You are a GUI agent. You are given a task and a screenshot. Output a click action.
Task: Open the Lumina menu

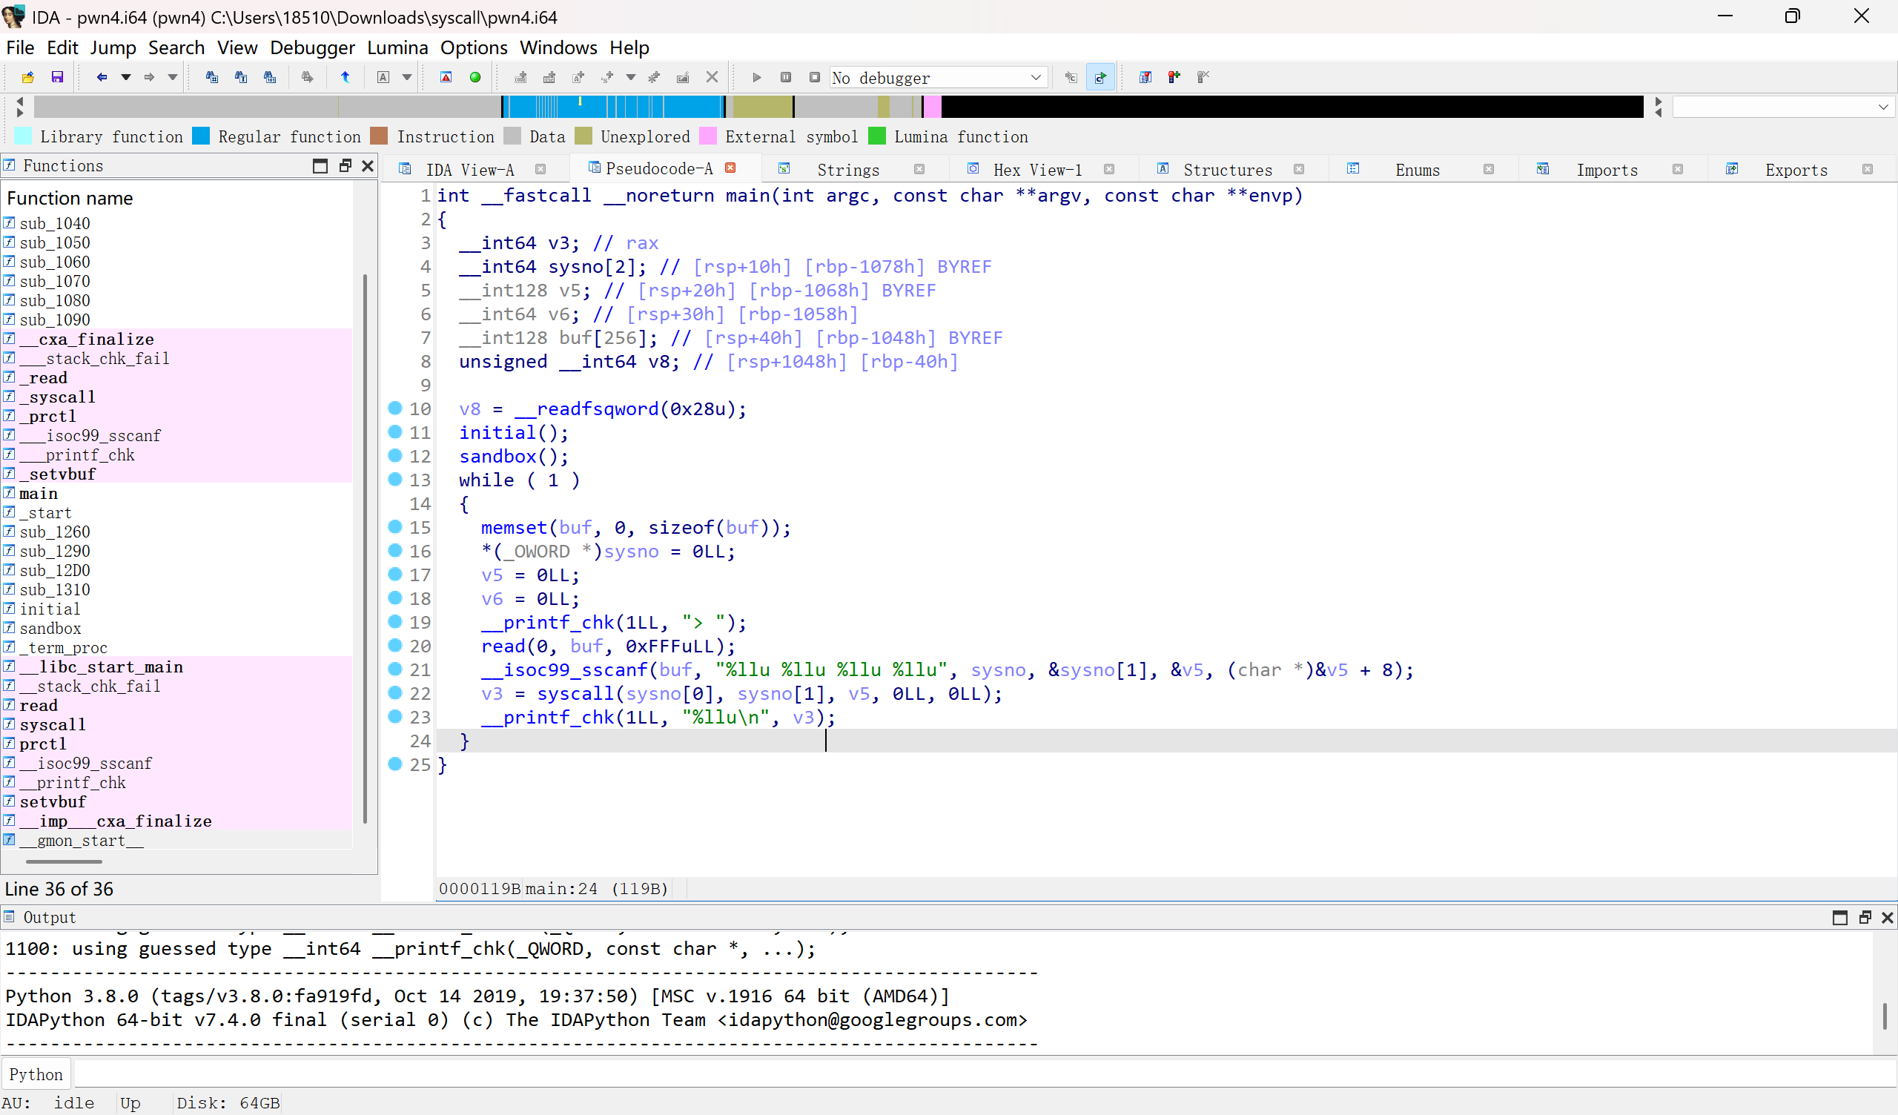(x=397, y=47)
